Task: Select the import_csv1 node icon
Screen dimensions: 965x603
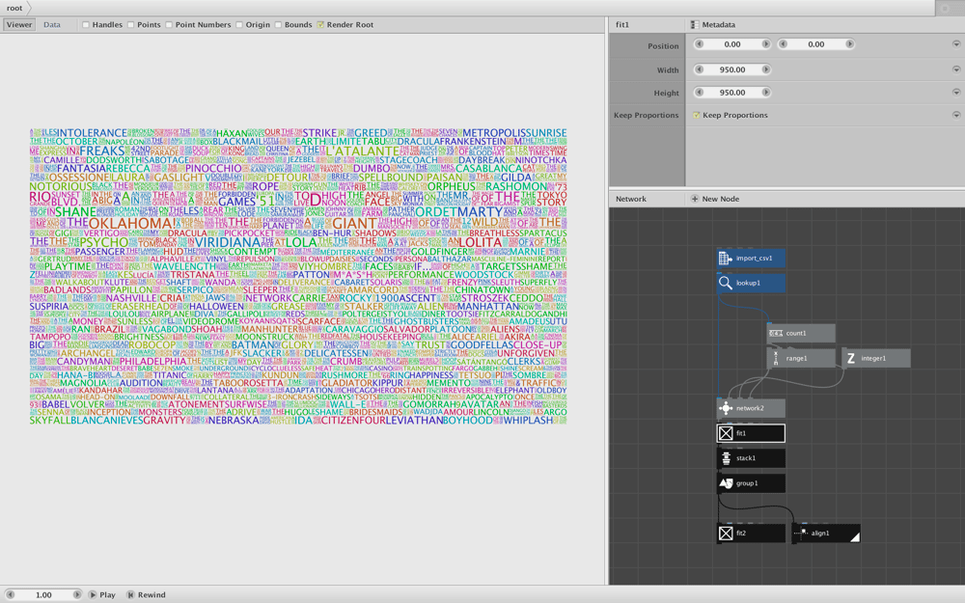Action: [726, 259]
